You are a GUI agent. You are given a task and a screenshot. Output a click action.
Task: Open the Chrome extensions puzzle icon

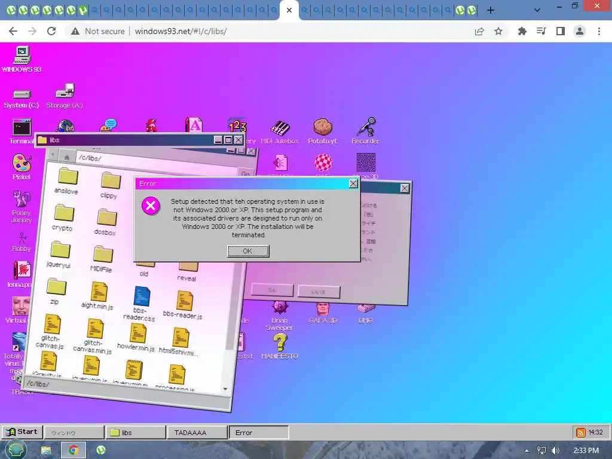click(x=522, y=31)
